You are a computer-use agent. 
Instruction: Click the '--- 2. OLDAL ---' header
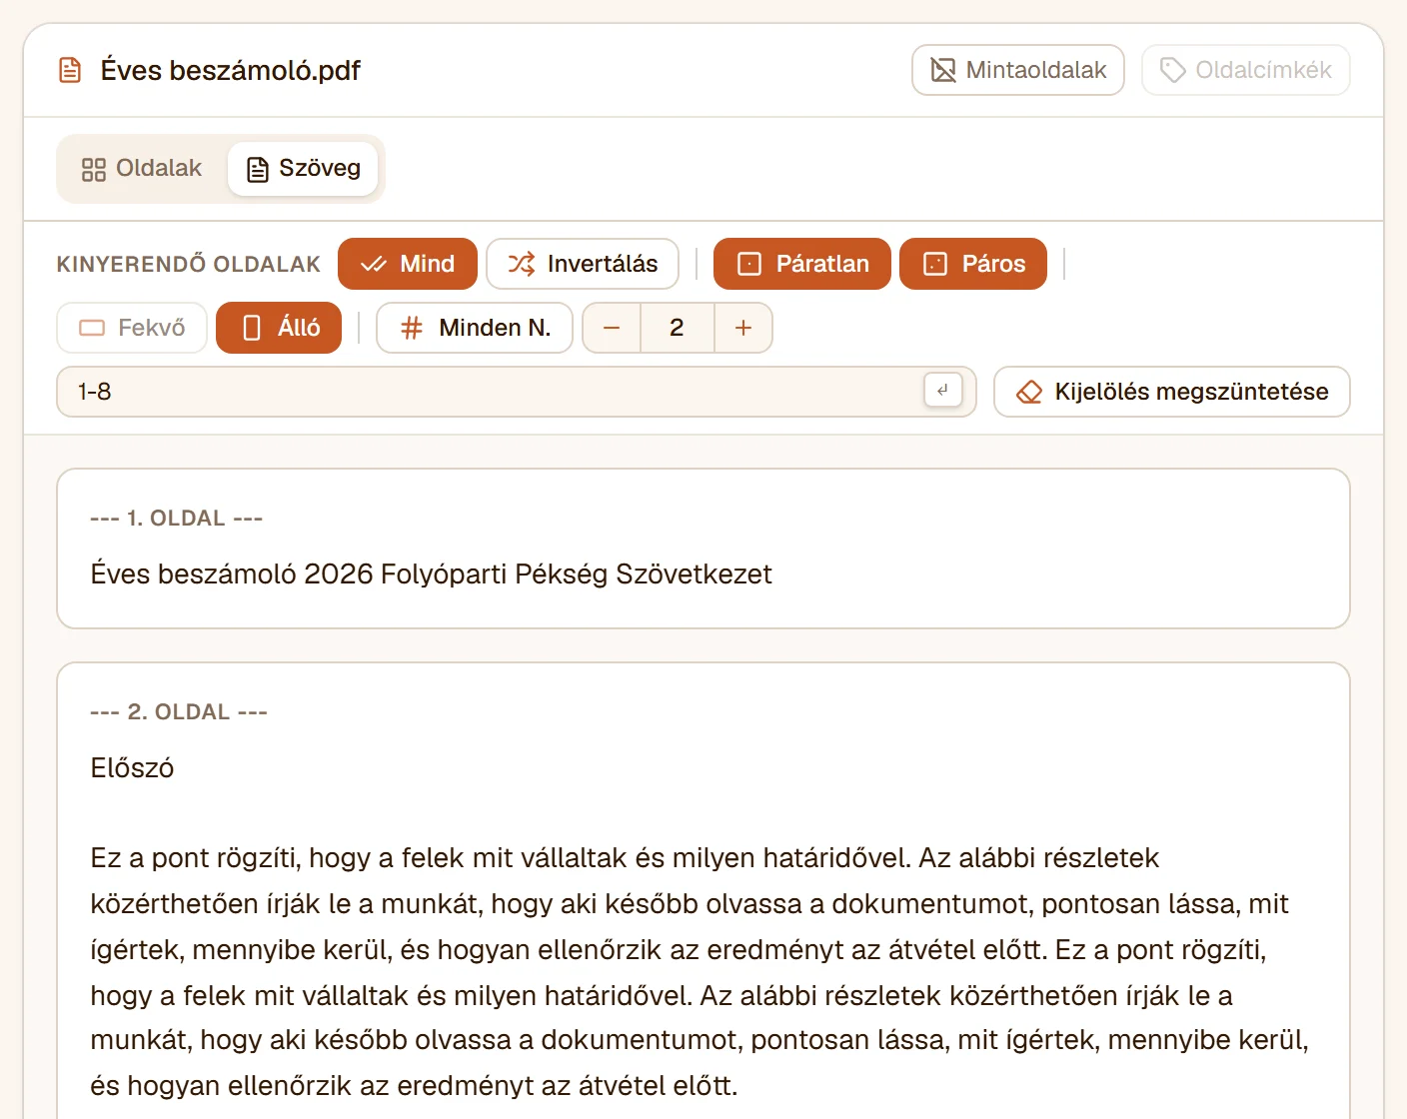[179, 712]
